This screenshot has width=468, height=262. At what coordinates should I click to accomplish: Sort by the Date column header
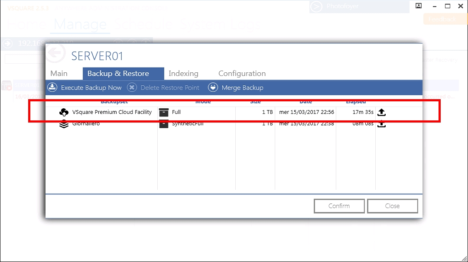(305, 102)
